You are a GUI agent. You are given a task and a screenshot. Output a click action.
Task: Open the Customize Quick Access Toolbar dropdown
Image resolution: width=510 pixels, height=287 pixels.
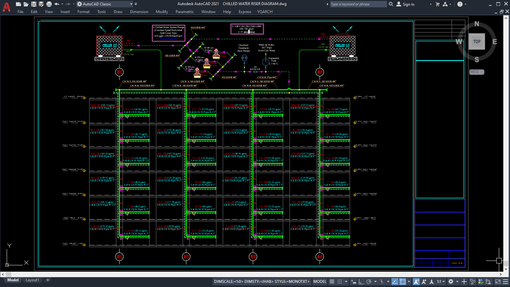(x=136, y=4)
